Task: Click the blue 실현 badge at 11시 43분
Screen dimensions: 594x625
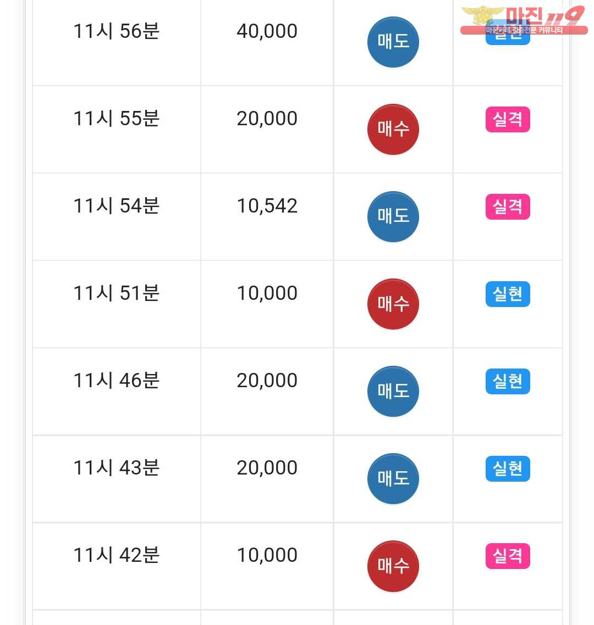Action: click(507, 468)
